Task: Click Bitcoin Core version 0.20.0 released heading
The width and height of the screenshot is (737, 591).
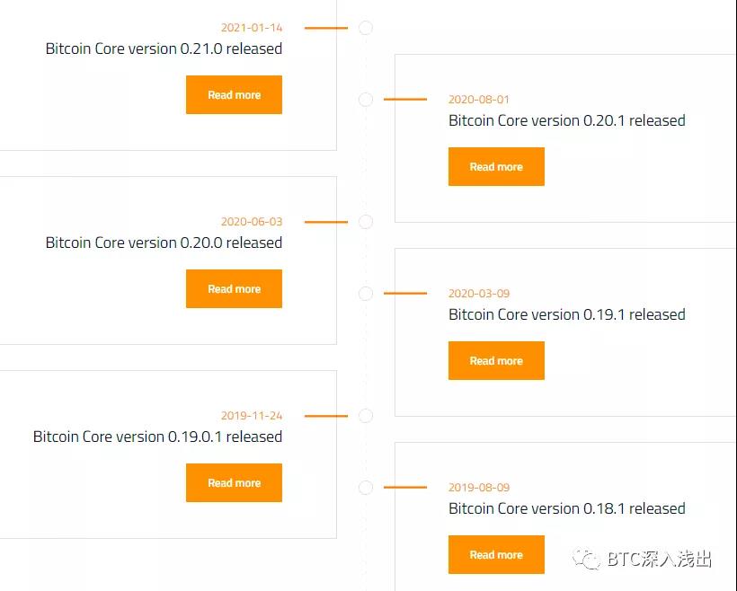Action: pos(164,243)
